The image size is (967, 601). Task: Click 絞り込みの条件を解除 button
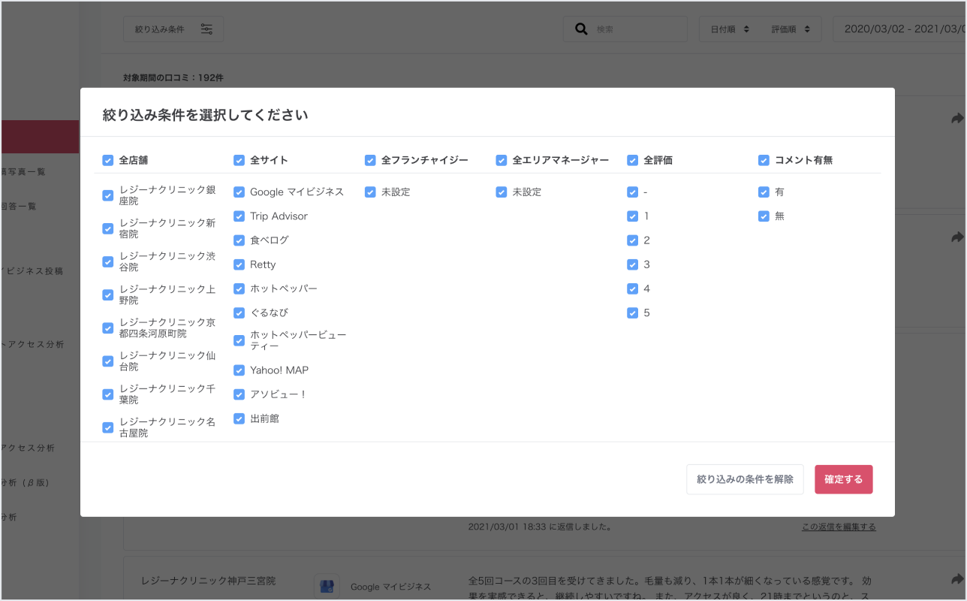(x=745, y=479)
